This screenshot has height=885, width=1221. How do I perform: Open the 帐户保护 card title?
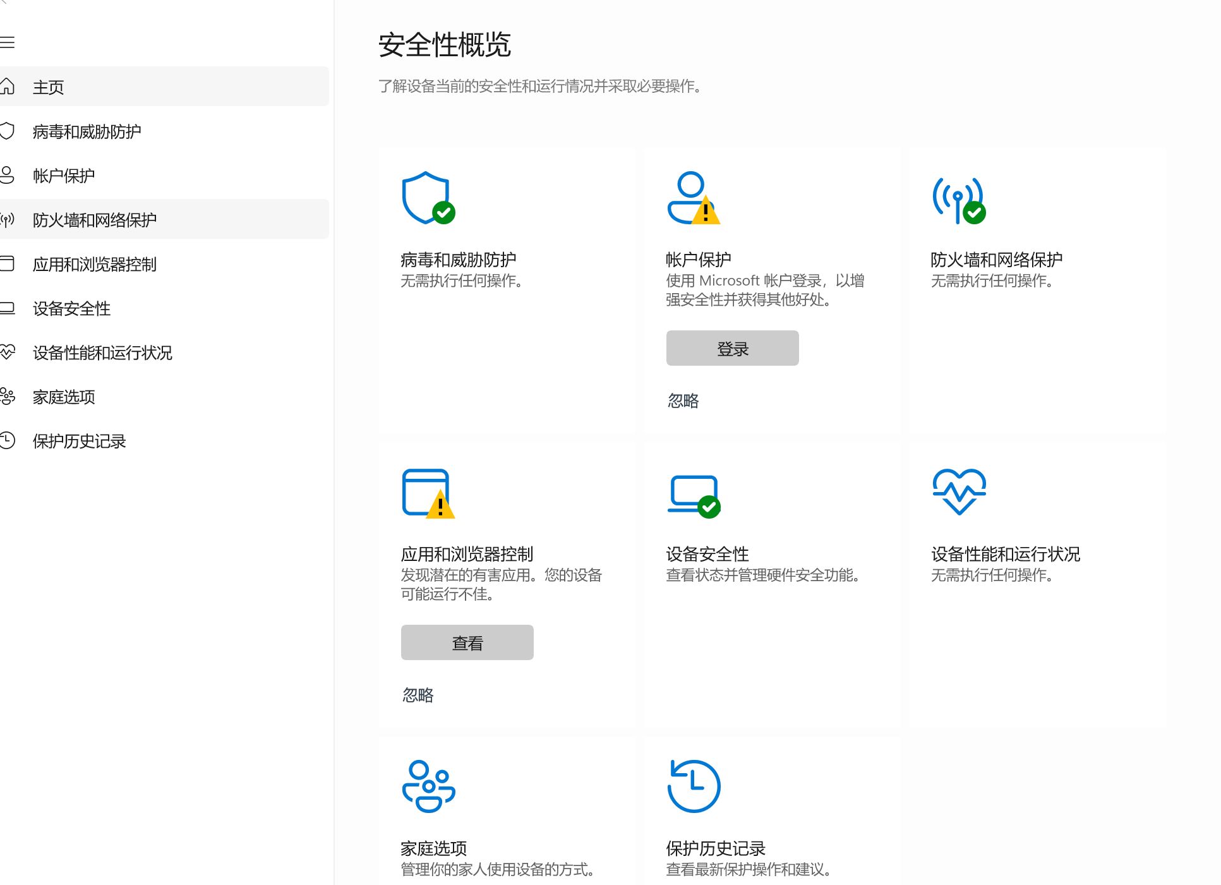(x=699, y=259)
